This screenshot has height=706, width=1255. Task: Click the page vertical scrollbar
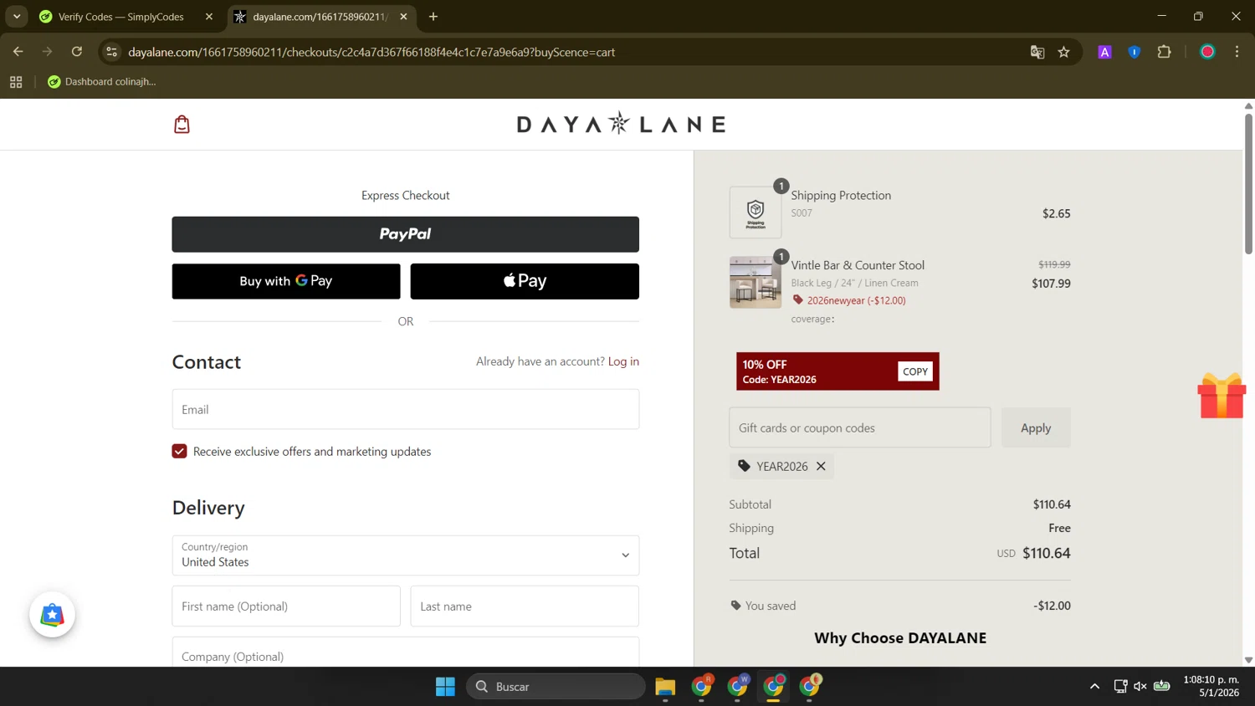1248,184
